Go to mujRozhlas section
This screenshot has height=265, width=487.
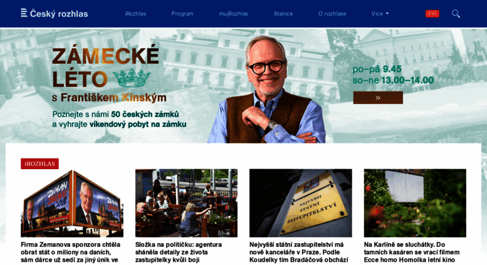click(x=233, y=14)
